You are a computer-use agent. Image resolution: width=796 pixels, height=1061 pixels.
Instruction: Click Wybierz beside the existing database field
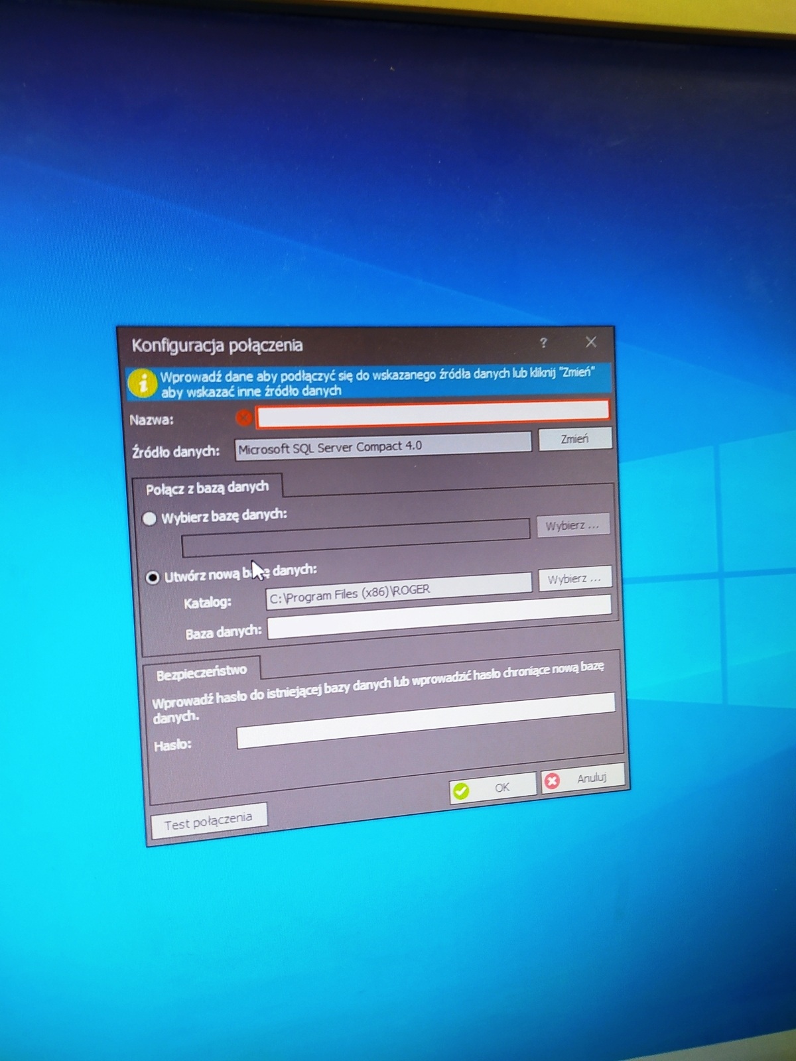coord(572,526)
